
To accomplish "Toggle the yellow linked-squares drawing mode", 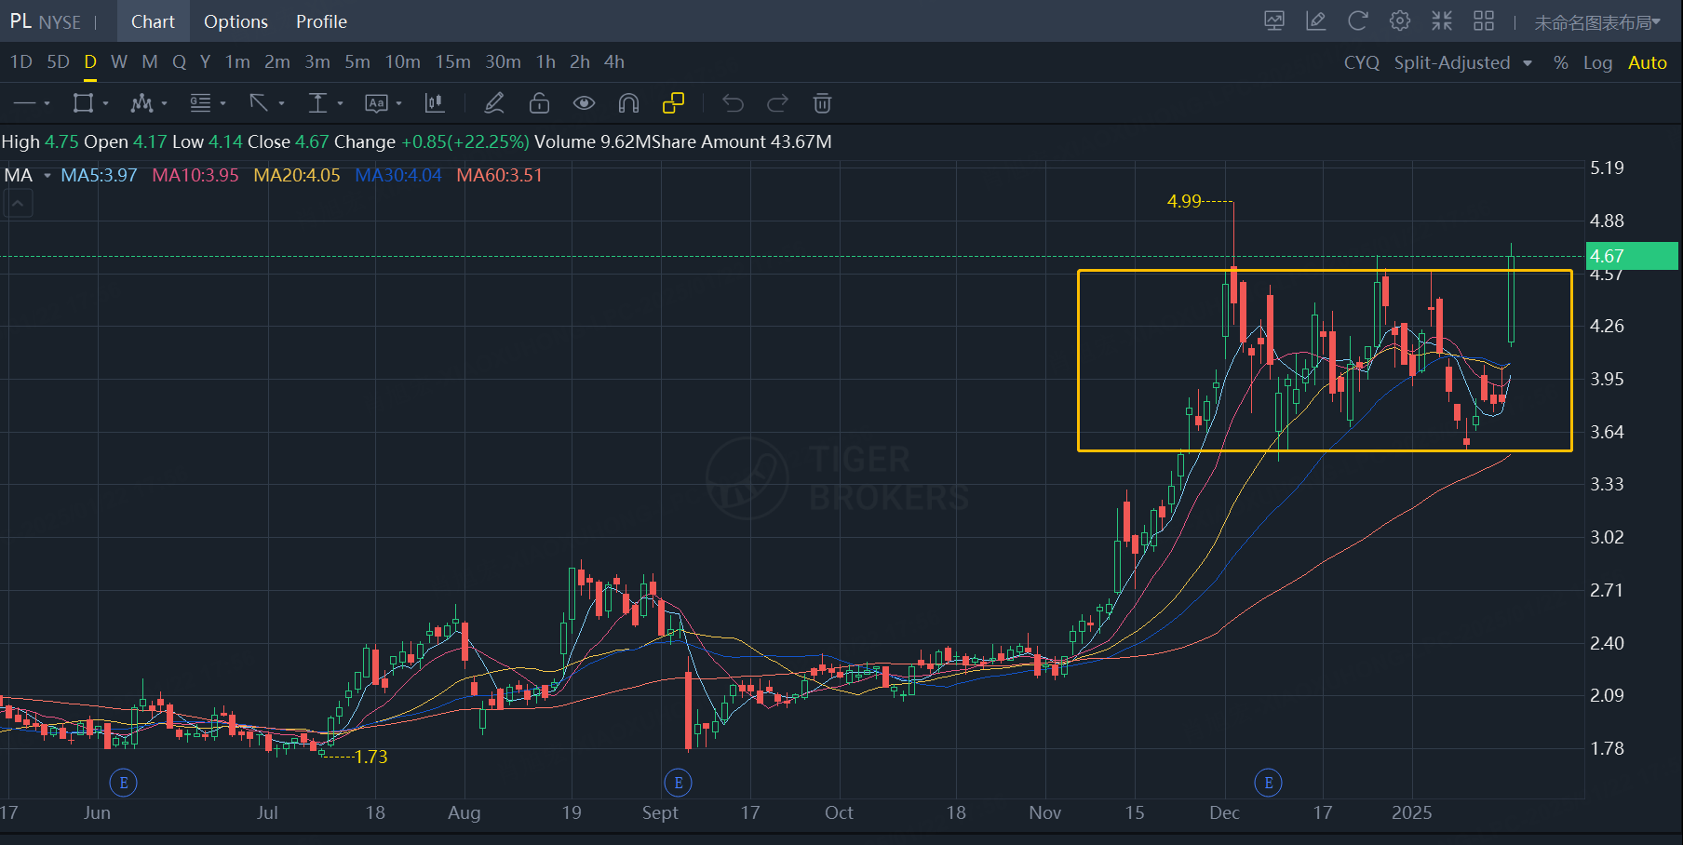I will tap(673, 103).
